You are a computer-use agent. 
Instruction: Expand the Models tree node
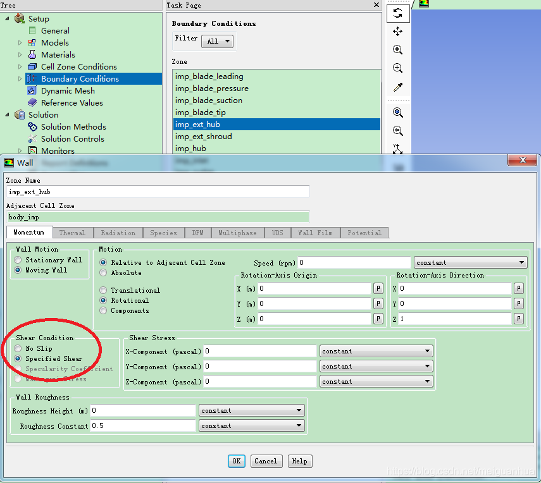click(x=20, y=42)
